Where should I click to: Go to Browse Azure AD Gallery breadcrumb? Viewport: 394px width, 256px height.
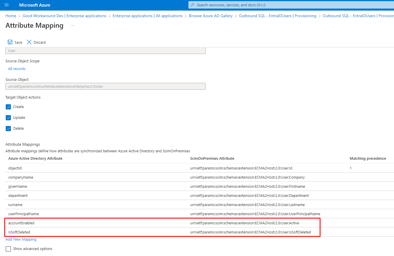(210, 16)
